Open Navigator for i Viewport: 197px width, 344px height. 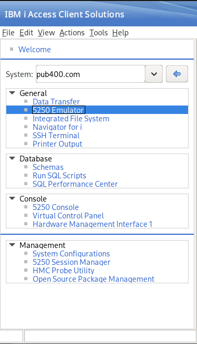click(x=57, y=127)
